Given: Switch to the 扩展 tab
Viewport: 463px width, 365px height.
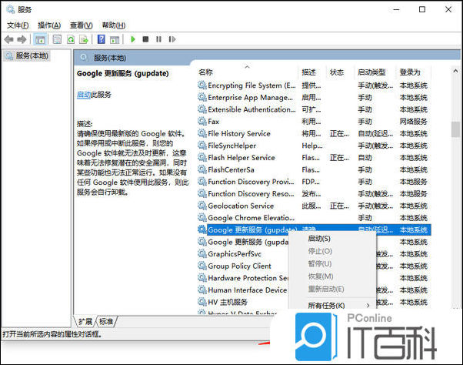Looking at the screenshot, I should pyautogui.click(x=85, y=321).
